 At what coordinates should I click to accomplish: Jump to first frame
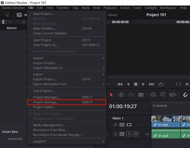[x=120, y=84]
